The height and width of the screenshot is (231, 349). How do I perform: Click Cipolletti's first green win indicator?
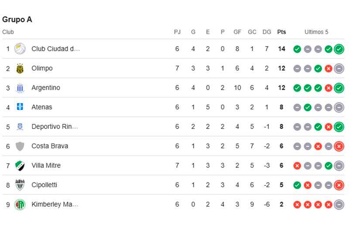pos(297,185)
